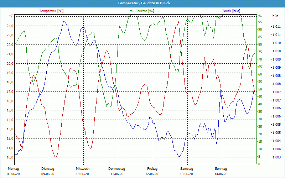Click the date '13.06.20'
The width and height of the screenshot is (285, 178).
pos(186,174)
